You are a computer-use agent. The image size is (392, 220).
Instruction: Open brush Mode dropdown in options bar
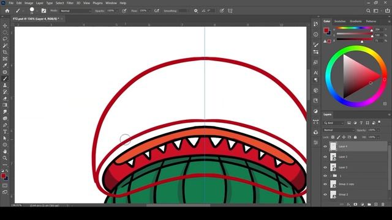[x=75, y=11]
